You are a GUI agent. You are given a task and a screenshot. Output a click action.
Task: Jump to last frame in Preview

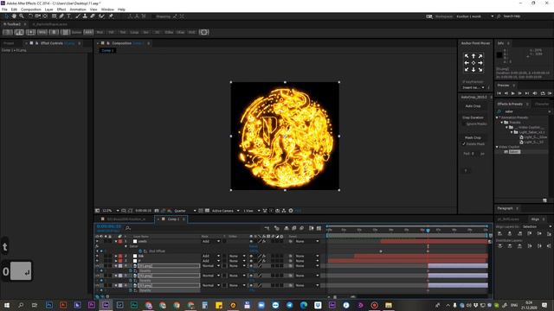pos(527,93)
